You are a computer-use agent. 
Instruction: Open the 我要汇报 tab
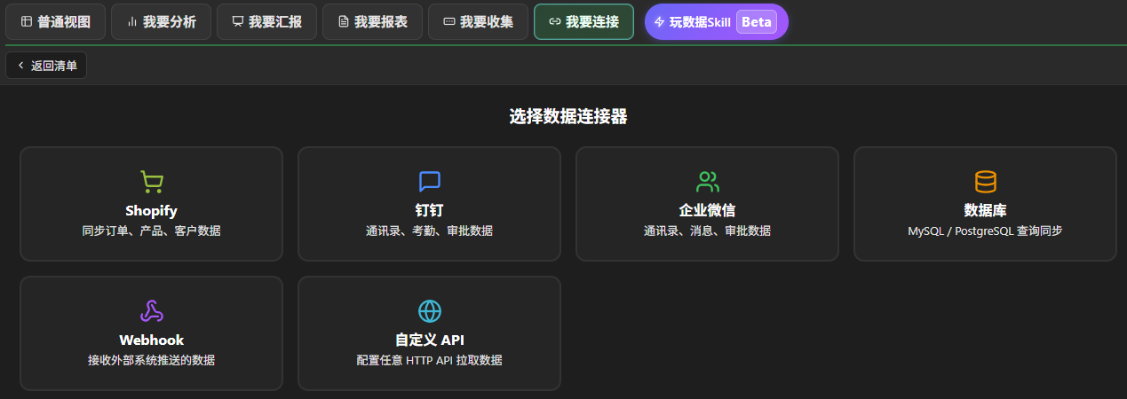266,22
